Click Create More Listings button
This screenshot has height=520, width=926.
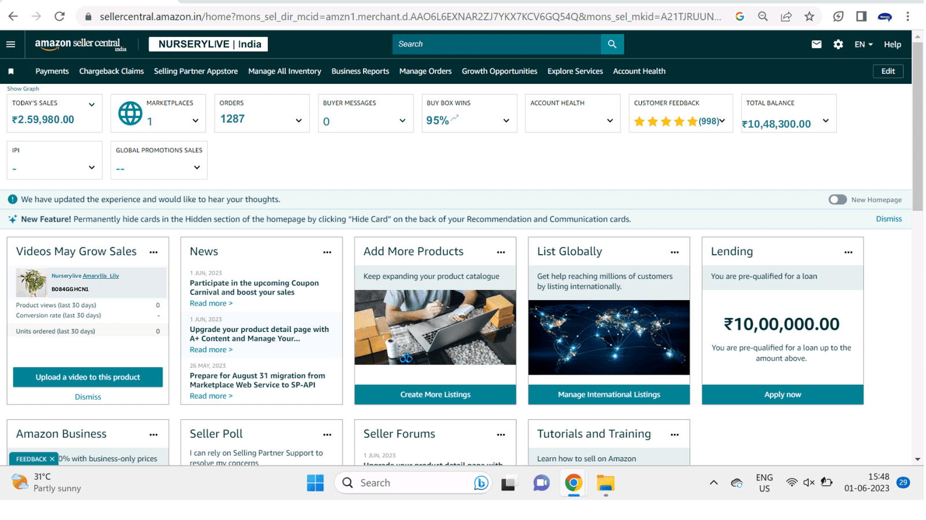point(435,394)
